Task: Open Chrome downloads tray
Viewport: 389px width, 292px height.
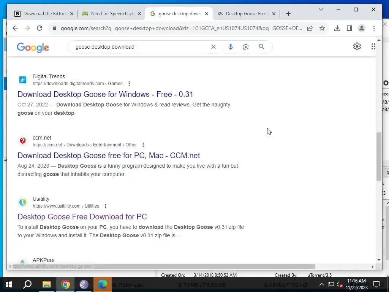Action: [x=337, y=28]
